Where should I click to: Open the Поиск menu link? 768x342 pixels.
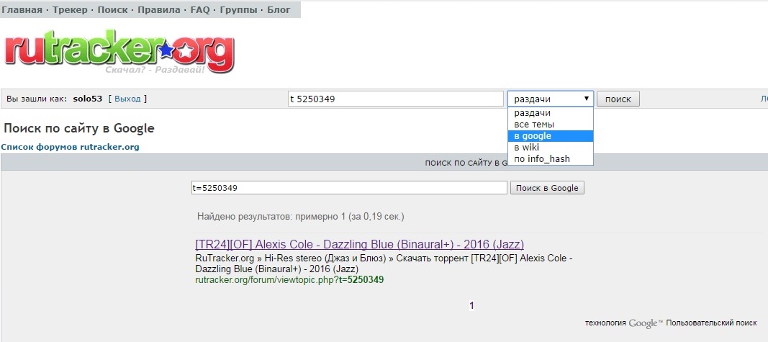(113, 10)
